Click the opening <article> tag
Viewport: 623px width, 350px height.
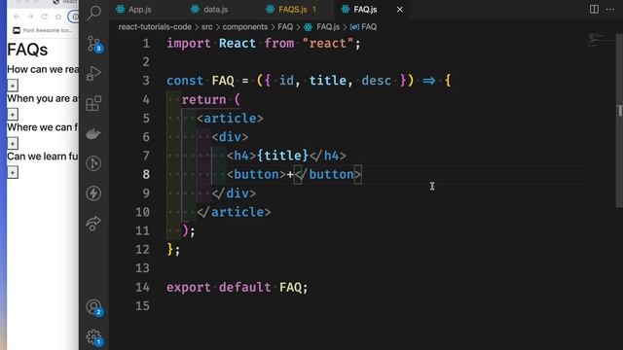click(x=230, y=119)
